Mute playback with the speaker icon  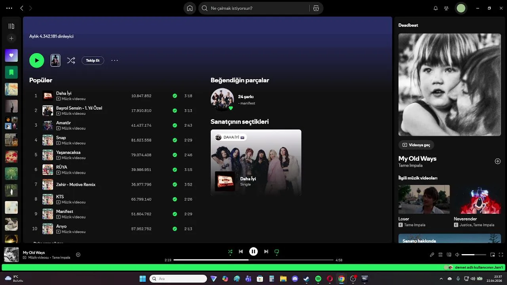[457, 255]
